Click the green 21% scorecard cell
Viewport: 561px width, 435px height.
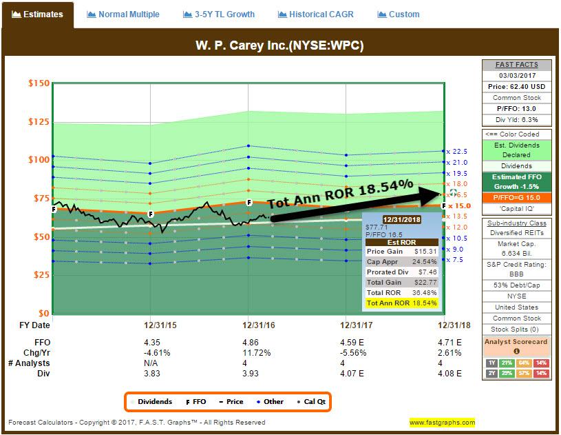[x=507, y=363]
